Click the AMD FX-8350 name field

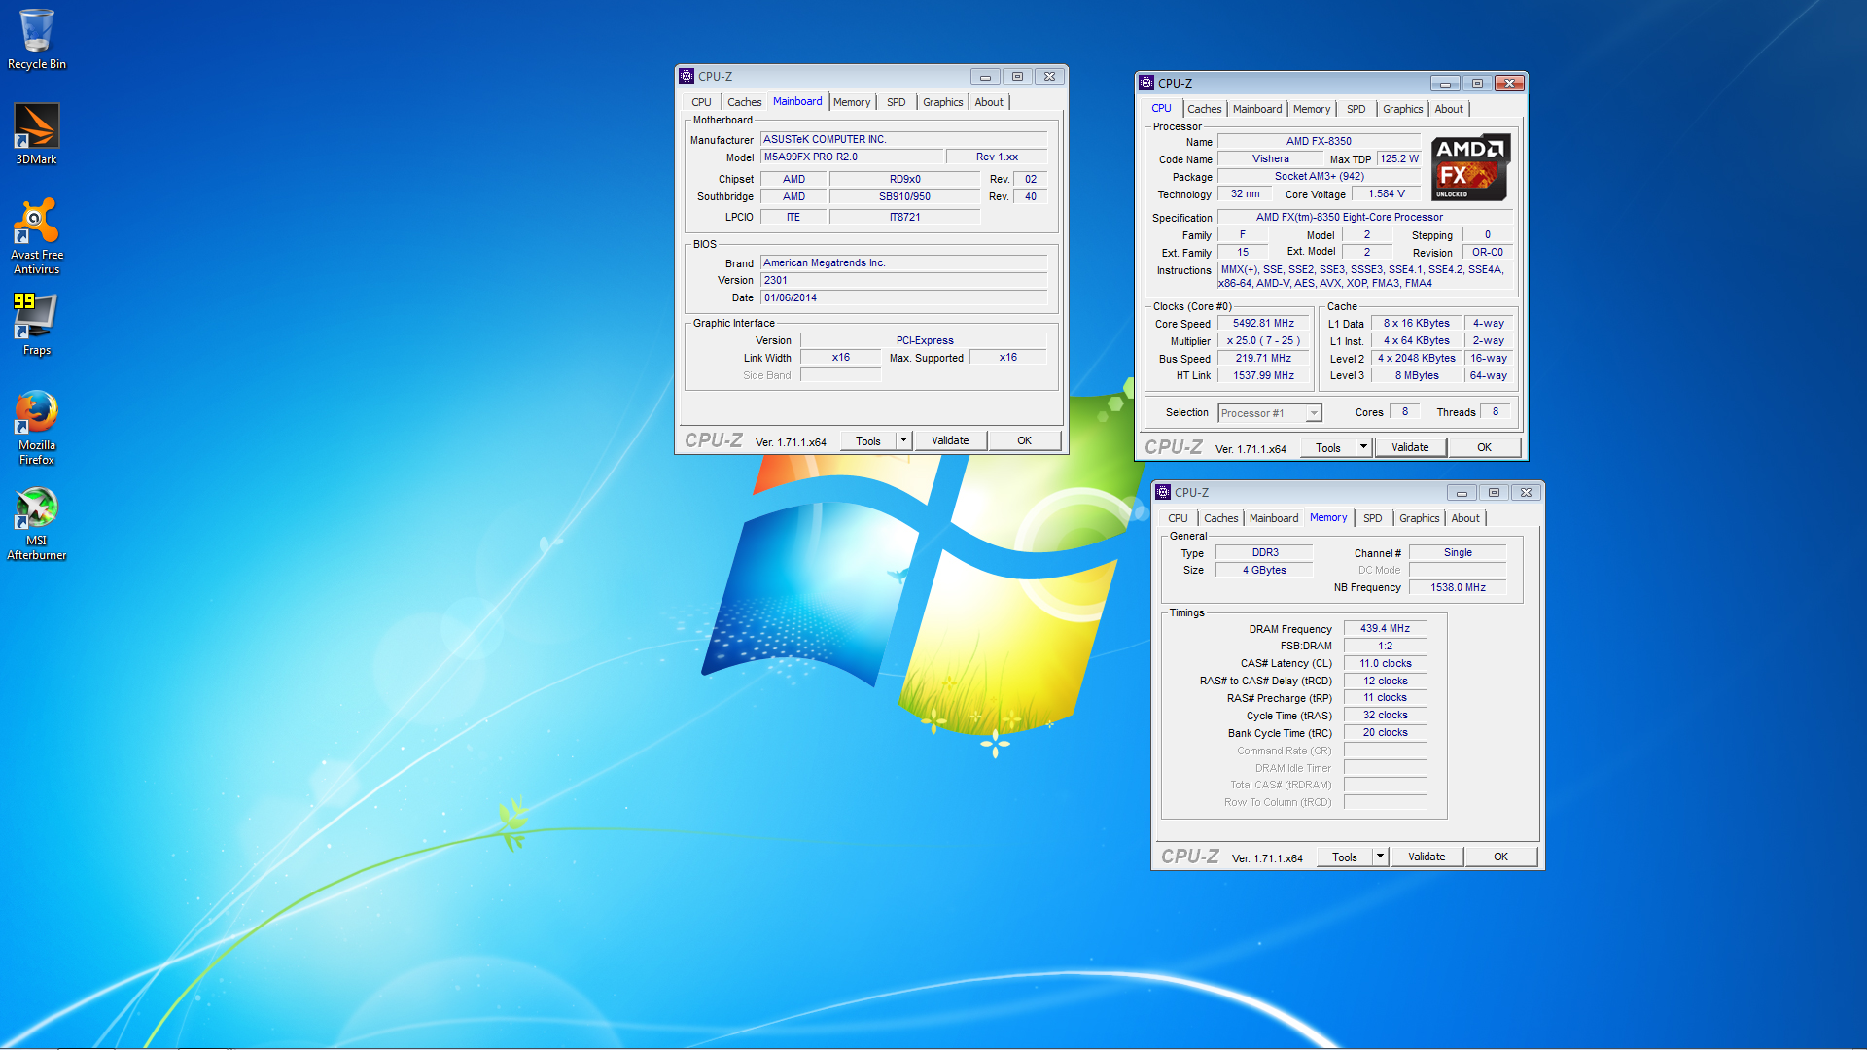pyautogui.click(x=1319, y=141)
